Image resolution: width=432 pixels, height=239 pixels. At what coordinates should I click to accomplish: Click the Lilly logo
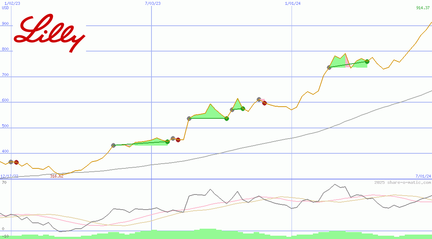[49, 33]
